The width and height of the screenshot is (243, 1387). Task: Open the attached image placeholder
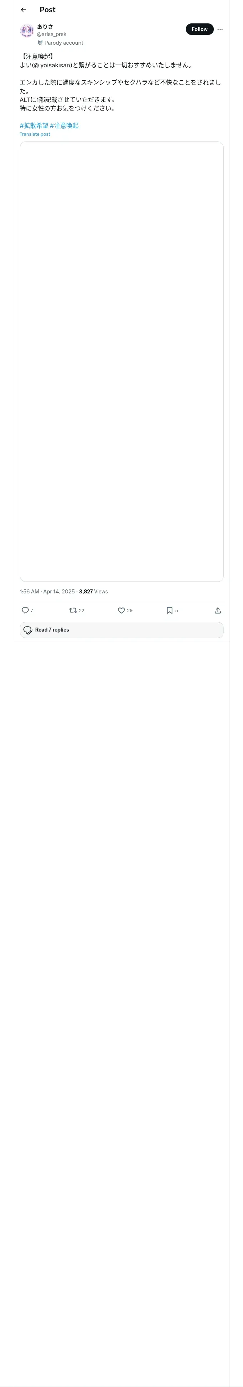tap(121, 361)
